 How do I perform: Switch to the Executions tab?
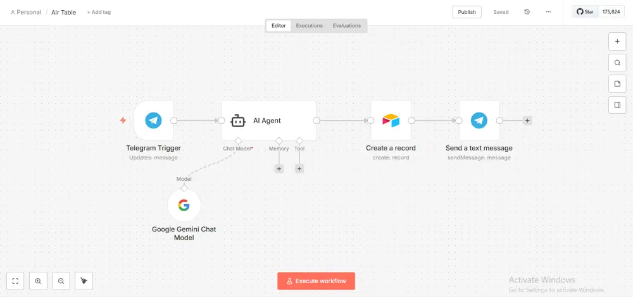pos(310,26)
